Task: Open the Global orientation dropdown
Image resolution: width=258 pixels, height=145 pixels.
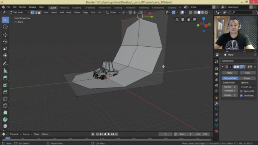Action: pyautogui.click(x=113, y=12)
